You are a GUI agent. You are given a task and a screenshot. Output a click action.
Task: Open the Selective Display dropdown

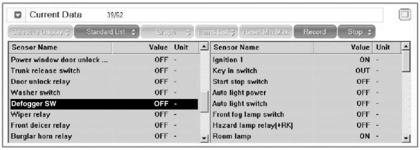coord(40,32)
